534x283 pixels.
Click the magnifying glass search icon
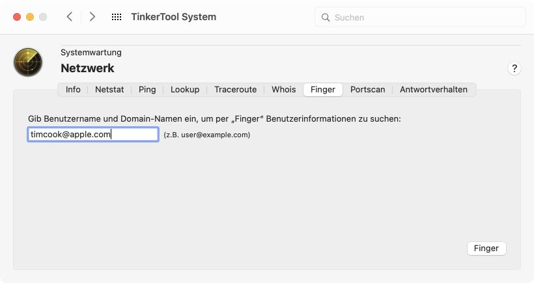pyautogui.click(x=326, y=18)
